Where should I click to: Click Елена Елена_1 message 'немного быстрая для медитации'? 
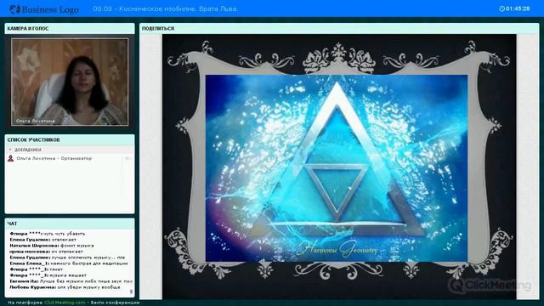click(x=69, y=263)
